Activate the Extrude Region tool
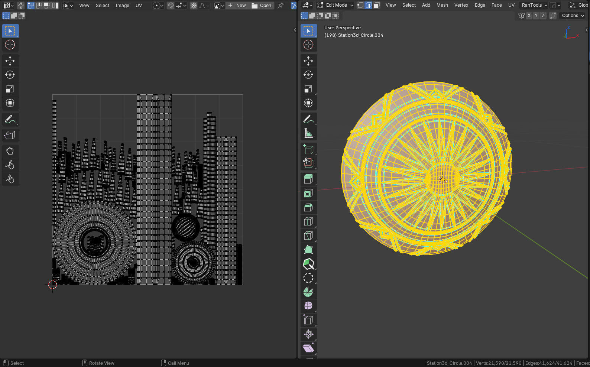The height and width of the screenshot is (367, 590). [308, 179]
